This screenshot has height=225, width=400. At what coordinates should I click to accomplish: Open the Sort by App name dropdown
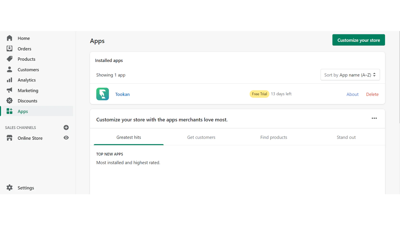click(350, 75)
